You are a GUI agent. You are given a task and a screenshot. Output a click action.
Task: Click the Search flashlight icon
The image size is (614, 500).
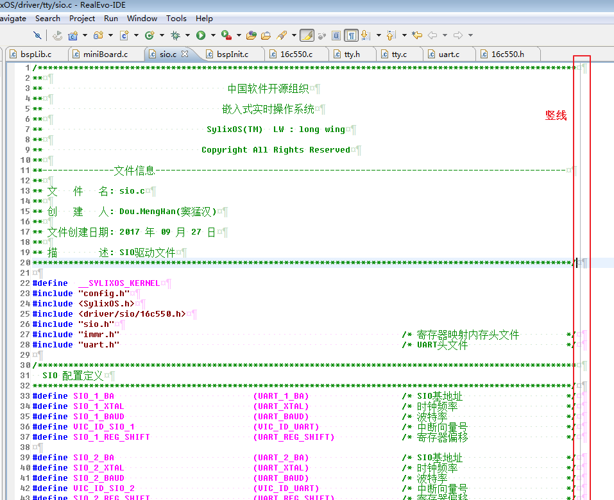(x=282, y=36)
